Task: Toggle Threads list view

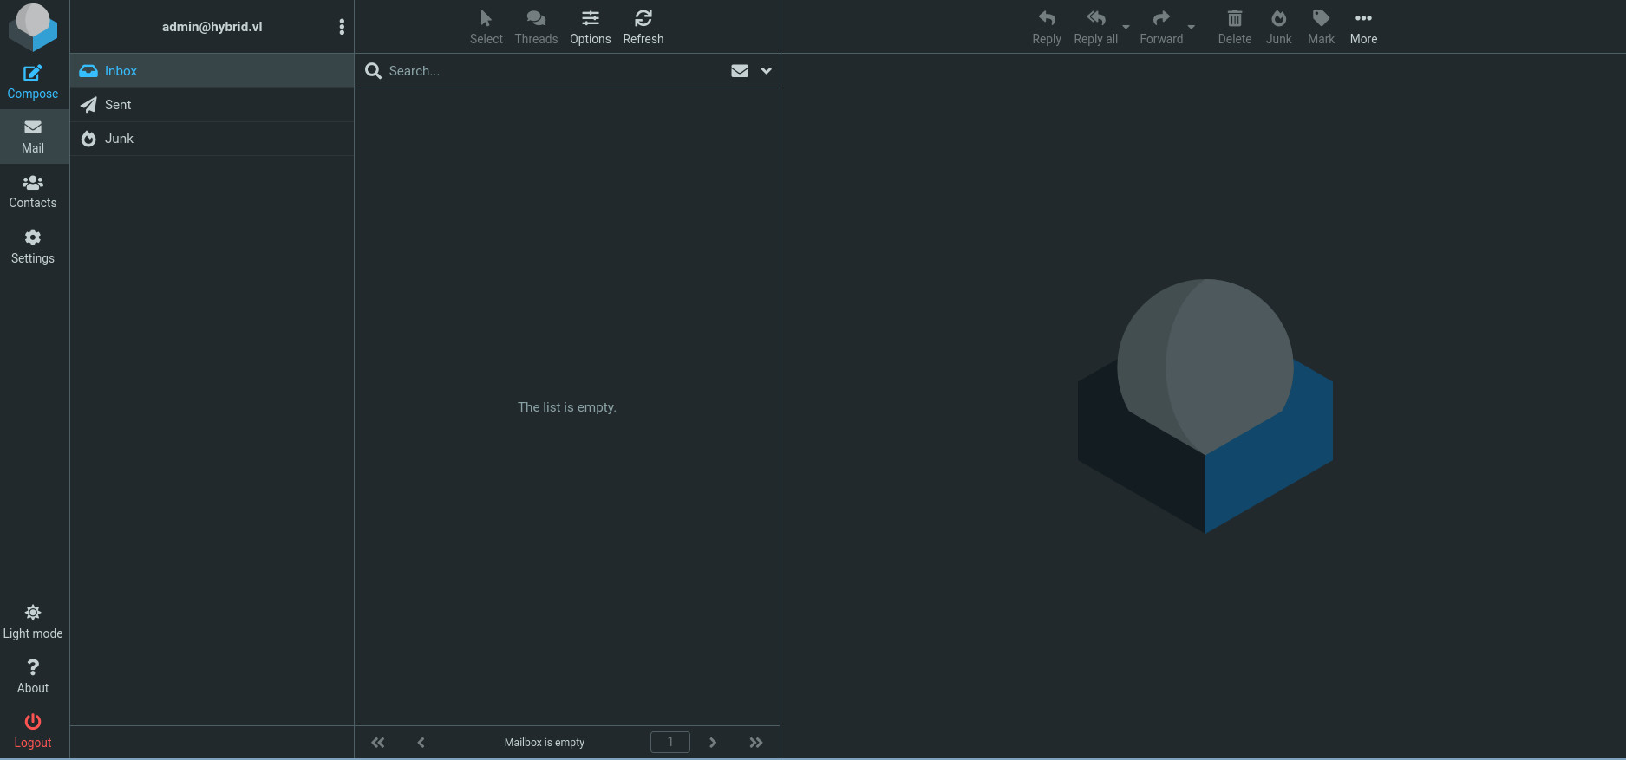Action: coord(536,27)
